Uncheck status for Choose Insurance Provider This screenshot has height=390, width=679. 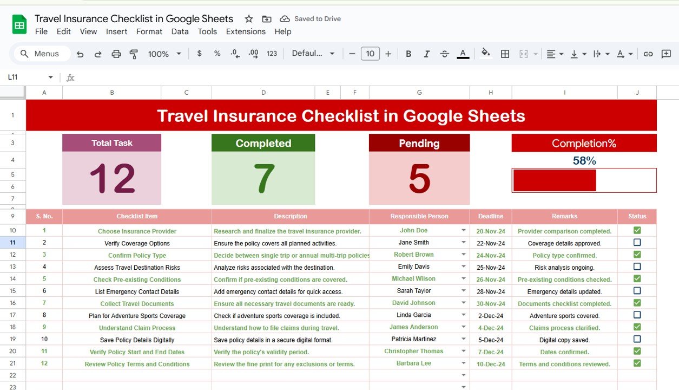point(637,230)
